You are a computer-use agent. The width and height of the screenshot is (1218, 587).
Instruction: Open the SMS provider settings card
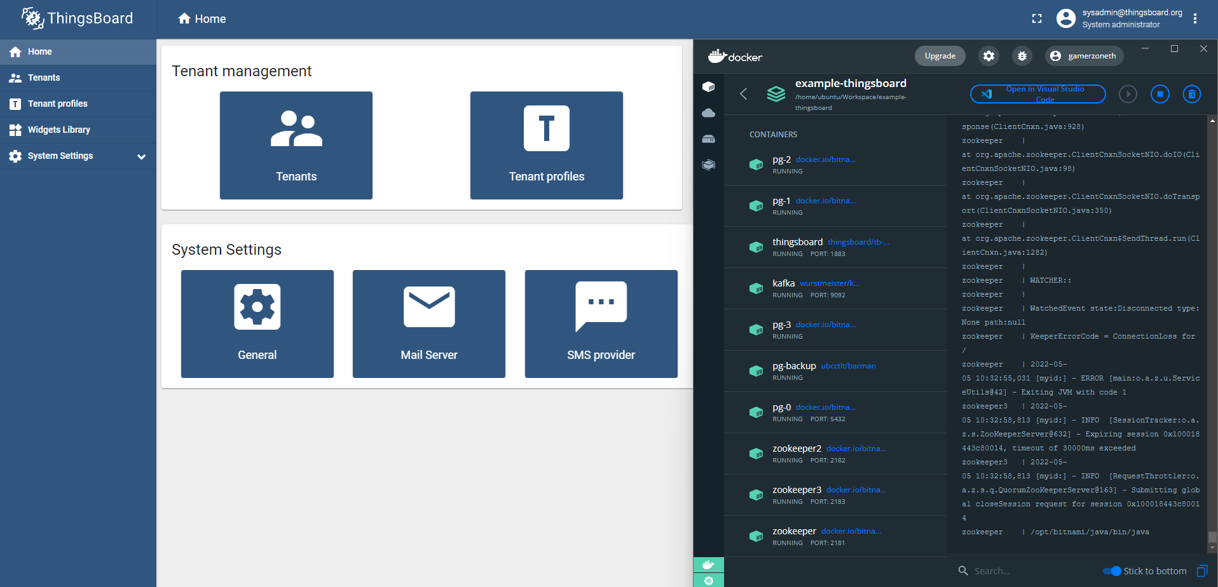click(601, 324)
